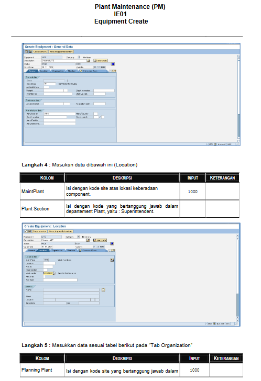Open search help icon beside Work center field
Screen dimensions: 261x381
(x=54, y=273)
